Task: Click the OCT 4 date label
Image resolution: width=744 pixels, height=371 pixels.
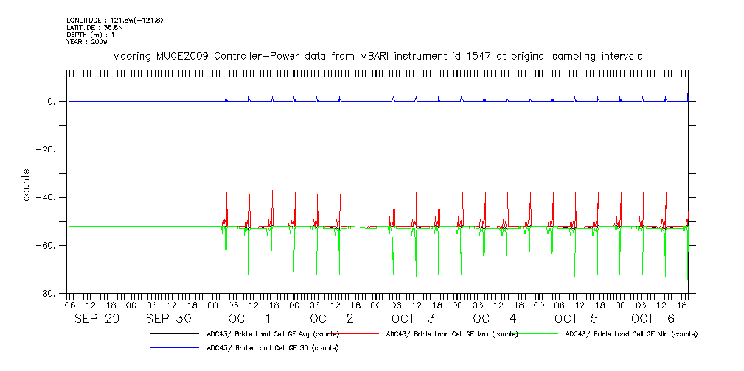Action: tap(494, 319)
